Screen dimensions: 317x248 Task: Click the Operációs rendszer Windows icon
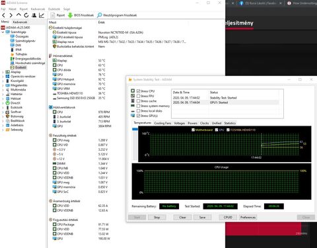click(x=7, y=76)
